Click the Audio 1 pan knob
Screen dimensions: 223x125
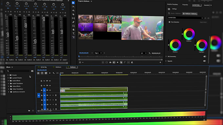[8, 3]
